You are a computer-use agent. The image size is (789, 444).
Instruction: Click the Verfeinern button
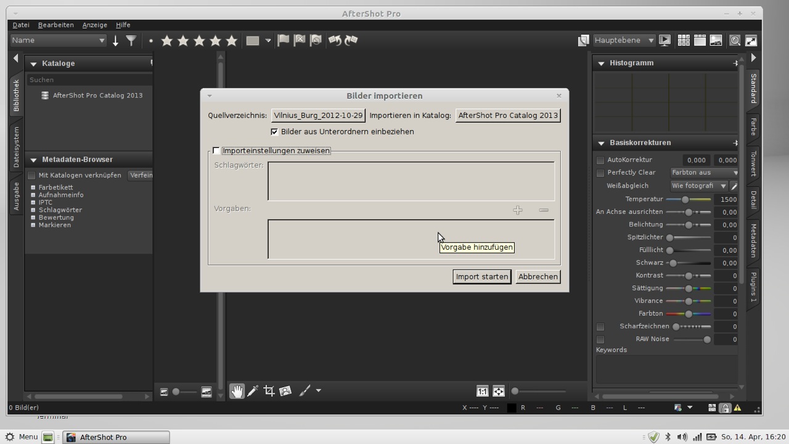click(141, 175)
